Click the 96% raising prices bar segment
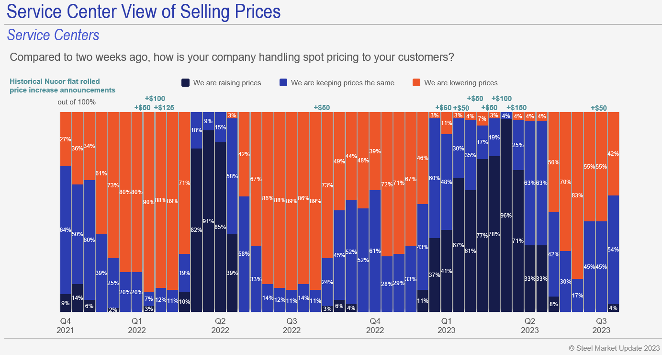Image resolution: width=662 pixels, height=355 pixels. click(x=506, y=216)
